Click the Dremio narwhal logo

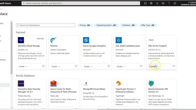[x=53, y=40]
